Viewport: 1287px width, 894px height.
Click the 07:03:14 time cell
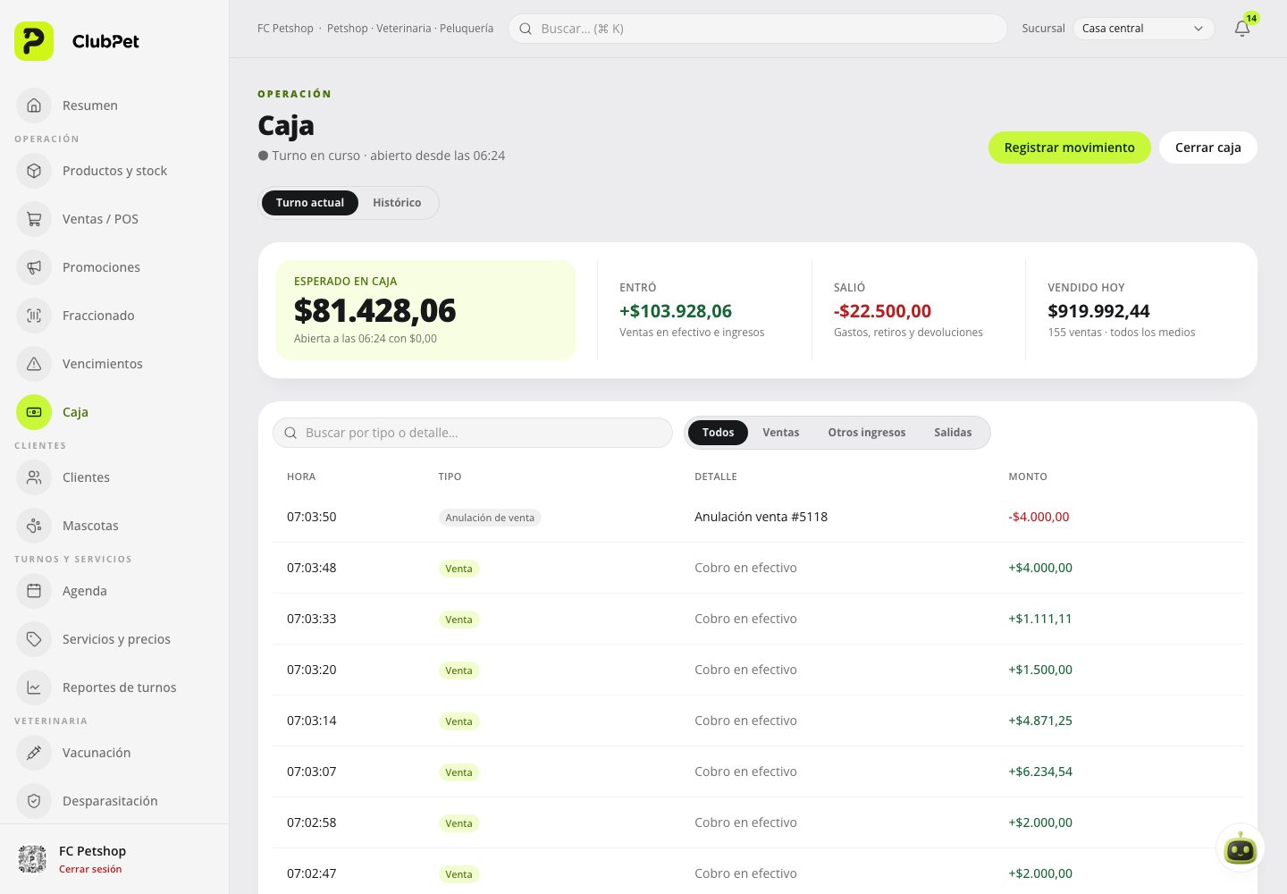pyautogui.click(x=312, y=721)
